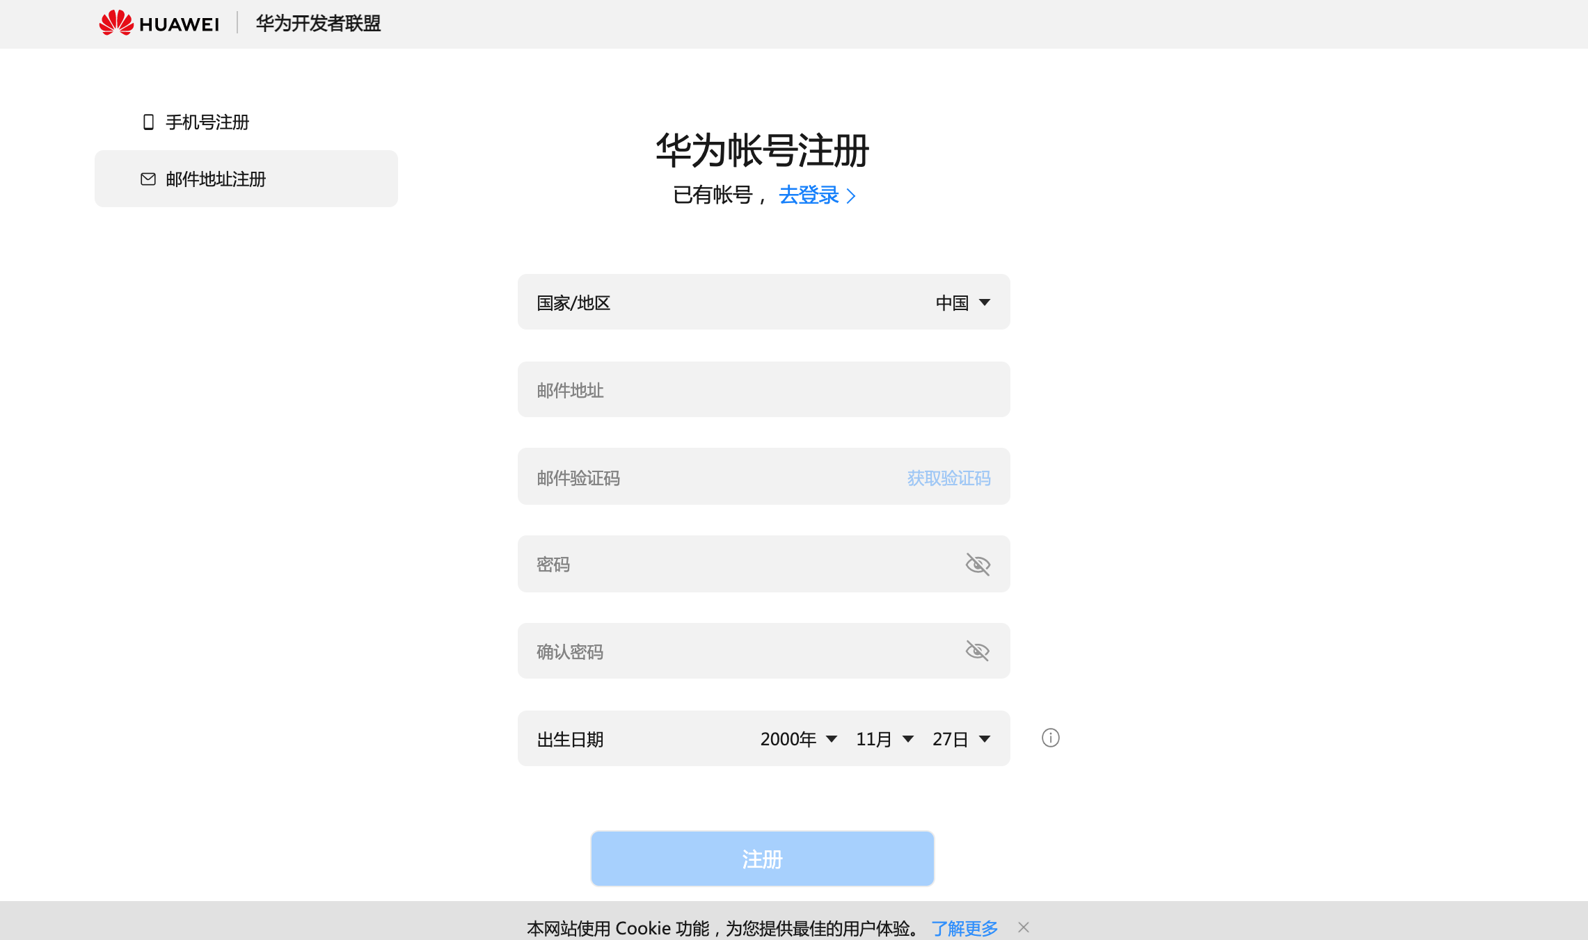Click the 邮件地址 input field
This screenshot has height=940, width=1588.
[763, 389]
